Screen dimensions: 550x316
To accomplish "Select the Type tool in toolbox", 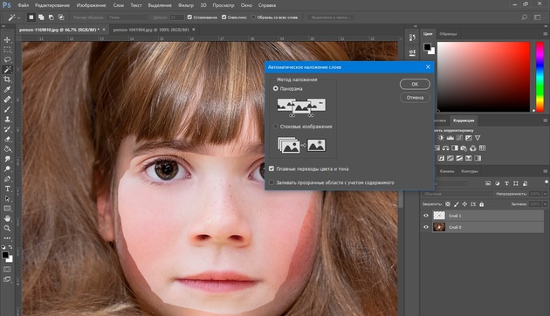I will pos(7,189).
